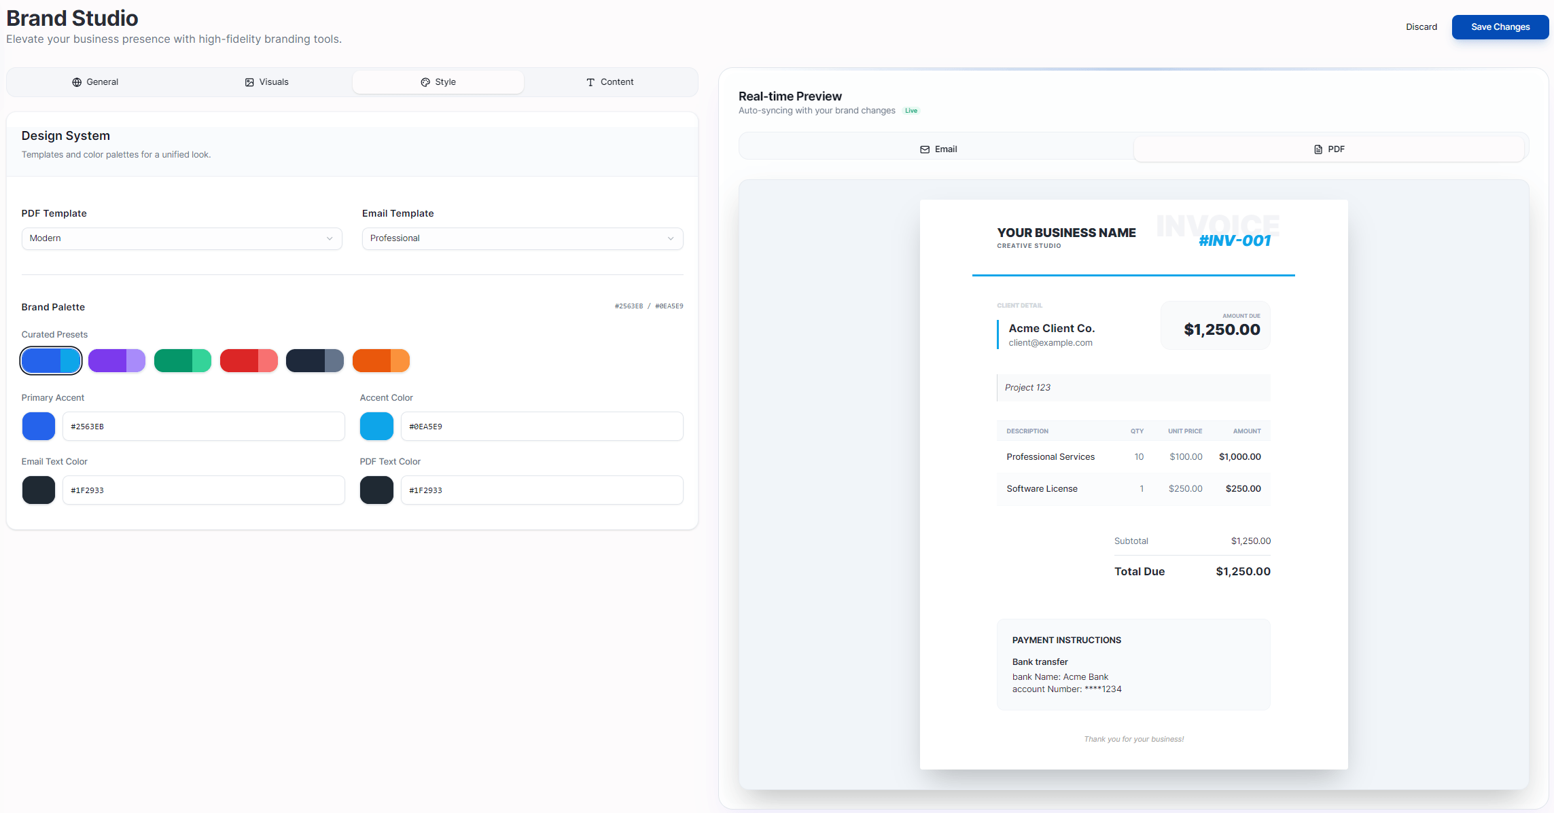This screenshot has height=813, width=1554.
Task: Click the globe icon on the General tab
Action: [76, 82]
